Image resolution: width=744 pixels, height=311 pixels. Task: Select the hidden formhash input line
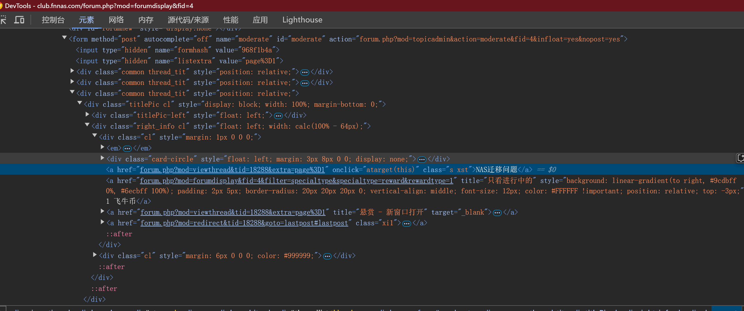177,50
